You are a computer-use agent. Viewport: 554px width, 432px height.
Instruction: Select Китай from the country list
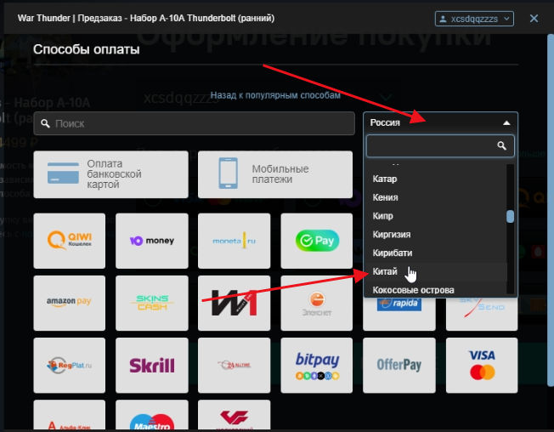click(x=436, y=271)
